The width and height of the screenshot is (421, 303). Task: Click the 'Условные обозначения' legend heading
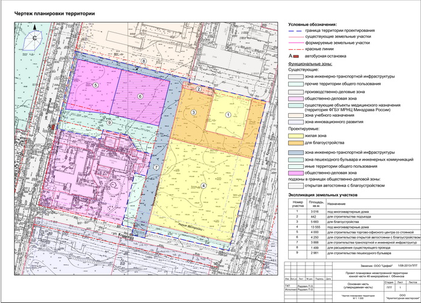click(312, 23)
